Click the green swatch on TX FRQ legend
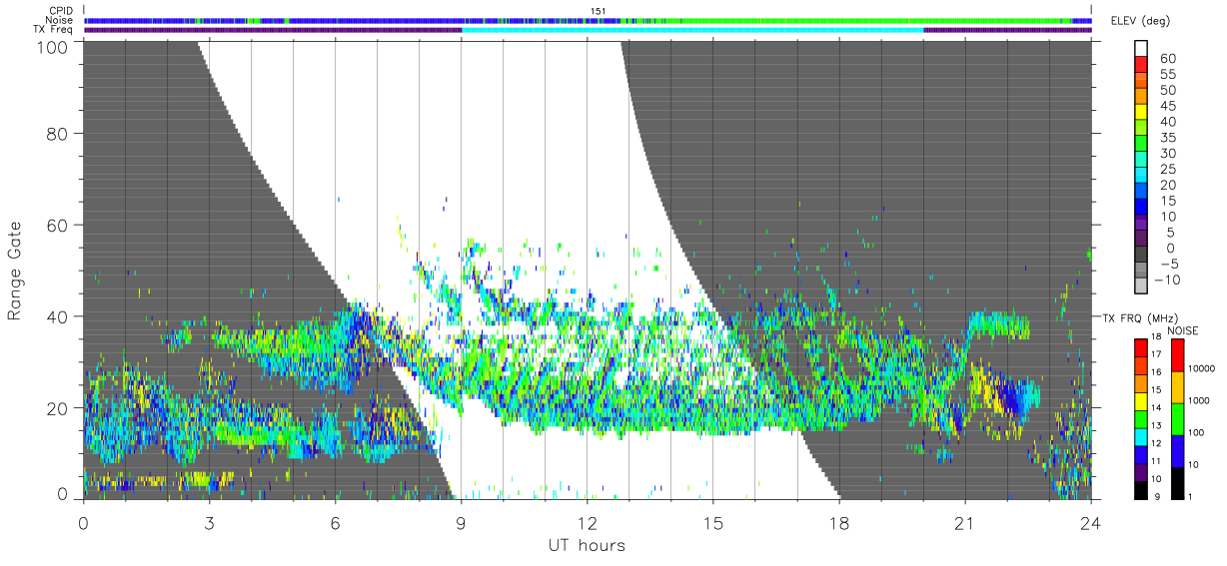This screenshot has height=566, width=1227. 1141,417
